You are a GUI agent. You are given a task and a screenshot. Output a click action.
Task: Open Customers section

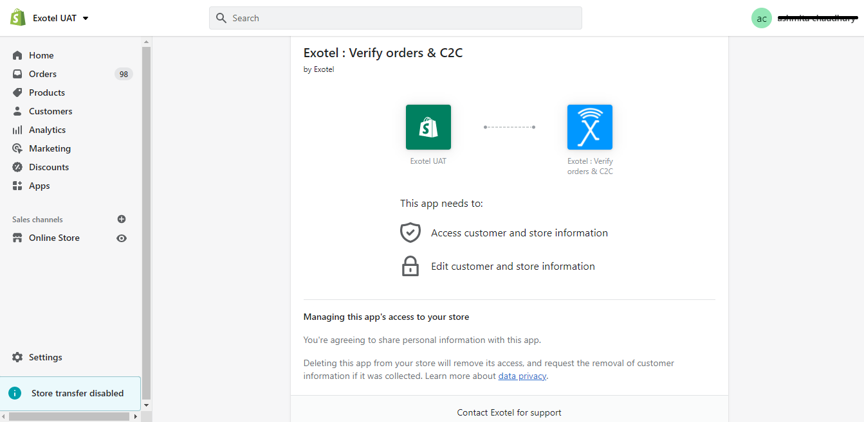click(51, 111)
